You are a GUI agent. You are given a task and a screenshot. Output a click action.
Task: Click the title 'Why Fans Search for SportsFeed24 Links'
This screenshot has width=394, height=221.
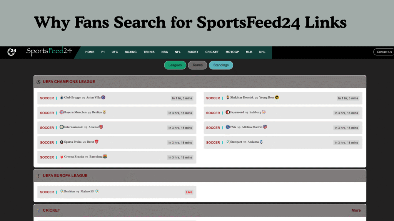click(190, 23)
